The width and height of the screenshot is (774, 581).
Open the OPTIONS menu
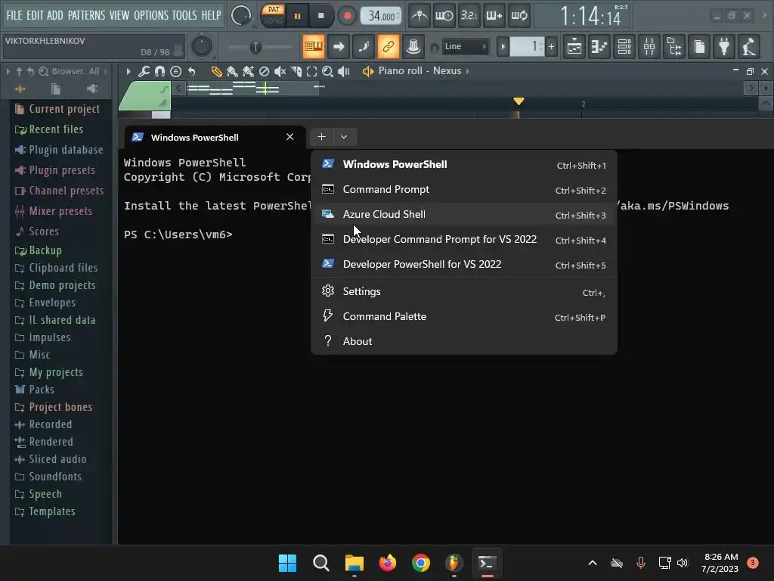151,15
